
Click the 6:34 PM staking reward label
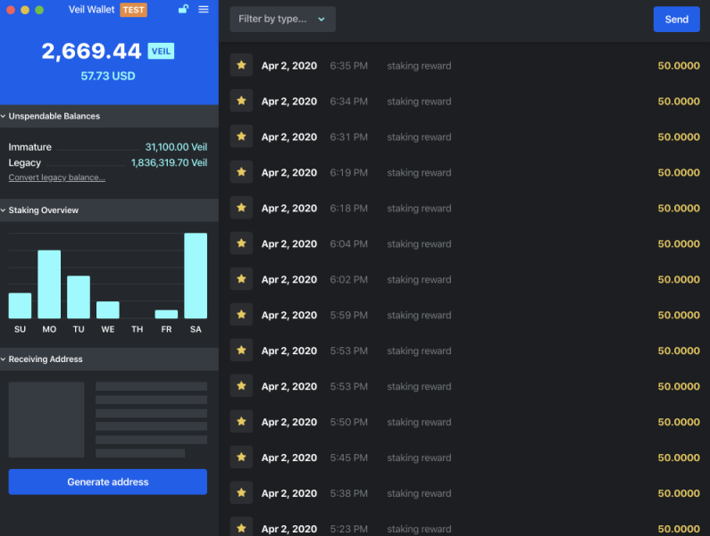click(x=419, y=102)
